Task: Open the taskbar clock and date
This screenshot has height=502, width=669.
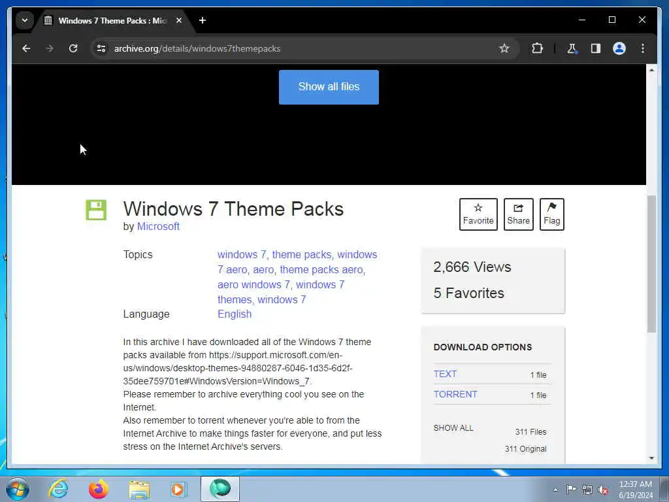Action: click(636, 490)
